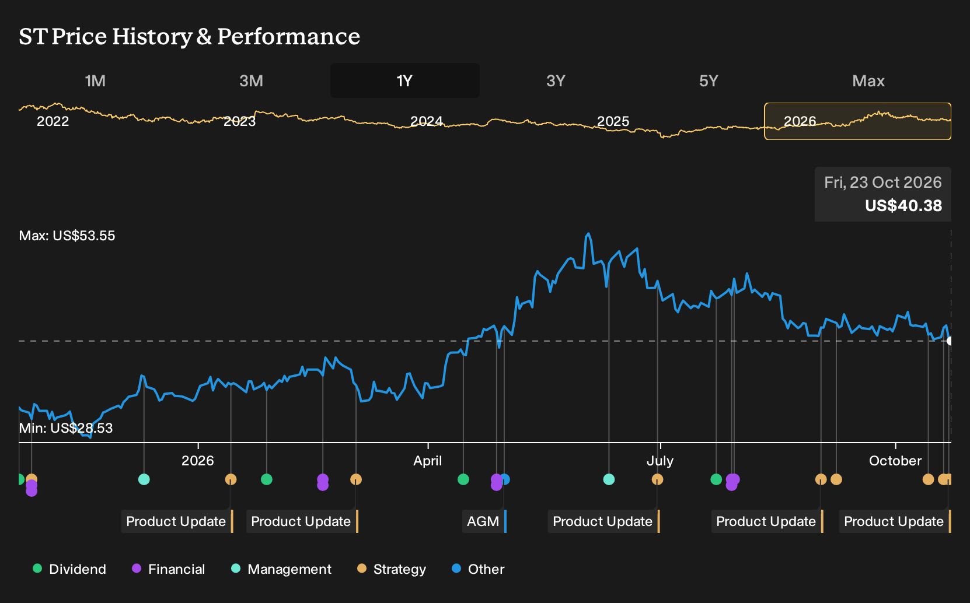The height and width of the screenshot is (603, 970).
Task: Select orange Strategy dot at the July tick
Action: click(x=657, y=479)
